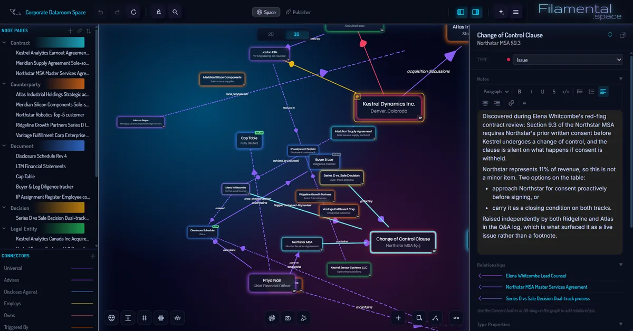Click the UFO icon in the bottom toolbar
Image resolution: width=633 pixels, height=331 pixels.
177,318
